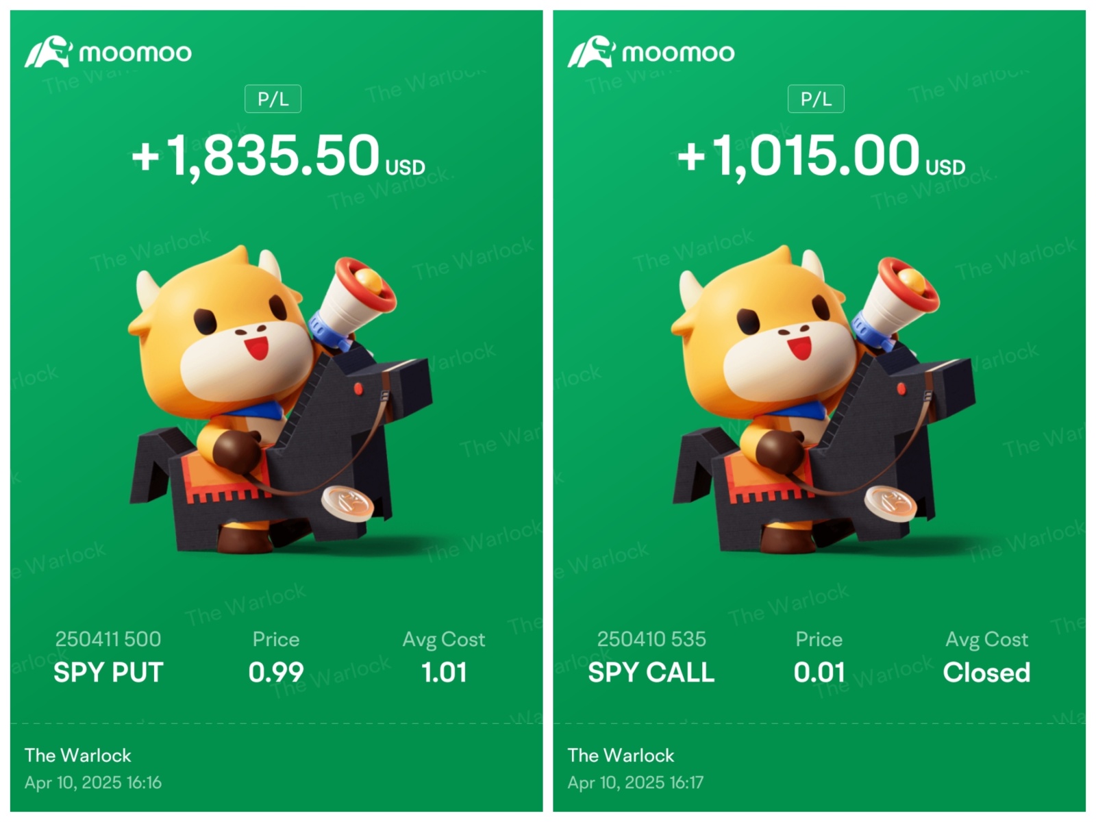The height and width of the screenshot is (822, 1096).
Task: Click the moomoo logo on left card
Action: [x=108, y=52]
